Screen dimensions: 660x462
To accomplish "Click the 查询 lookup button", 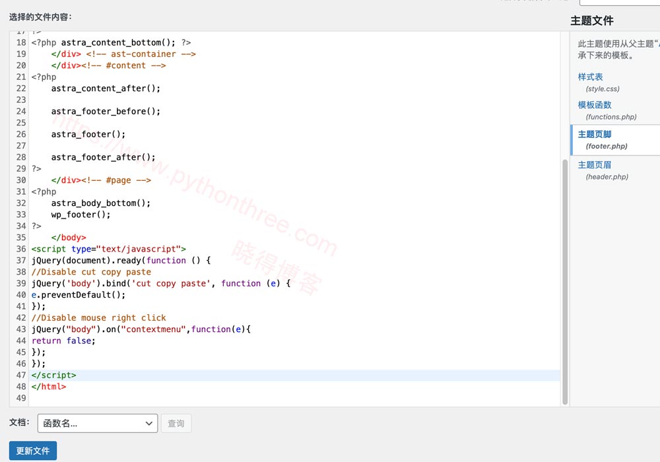I will (x=176, y=423).
